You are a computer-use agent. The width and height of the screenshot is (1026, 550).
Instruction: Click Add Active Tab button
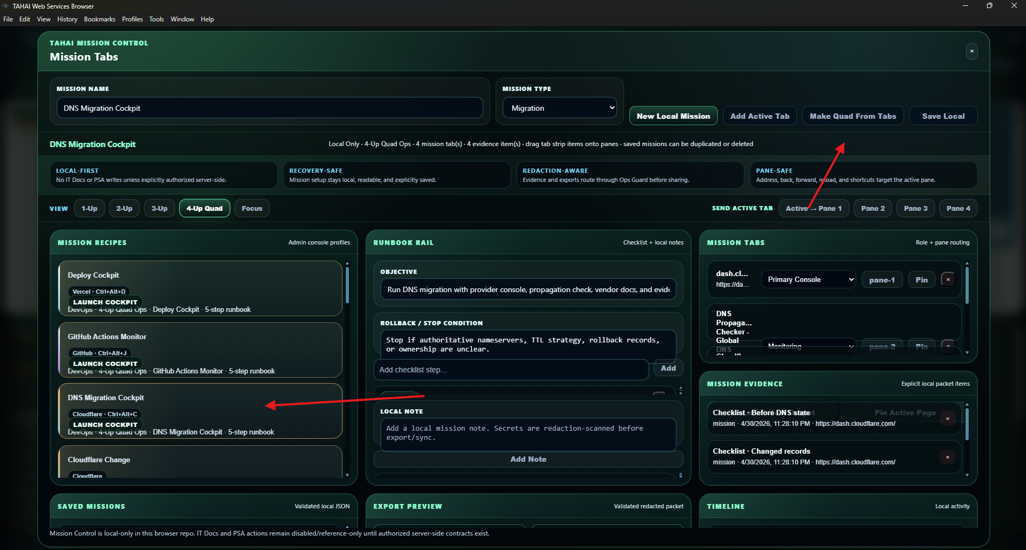[x=759, y=116]
